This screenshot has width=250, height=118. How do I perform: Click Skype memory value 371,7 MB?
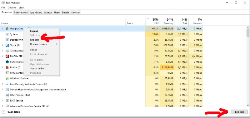167,45
